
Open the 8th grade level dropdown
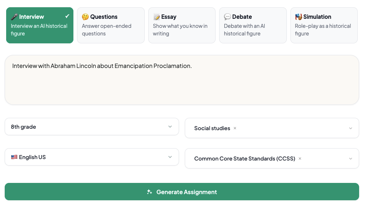pos(170,127)
